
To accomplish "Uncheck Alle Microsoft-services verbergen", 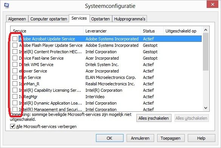I will coord(12,126).
